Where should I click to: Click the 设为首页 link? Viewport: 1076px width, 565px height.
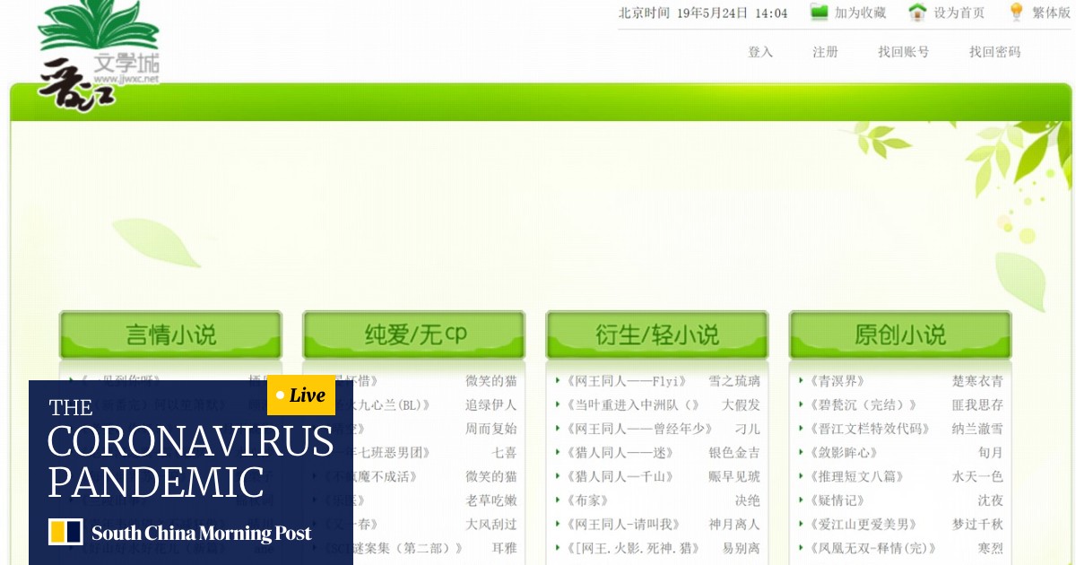click(x=959, y=13)
